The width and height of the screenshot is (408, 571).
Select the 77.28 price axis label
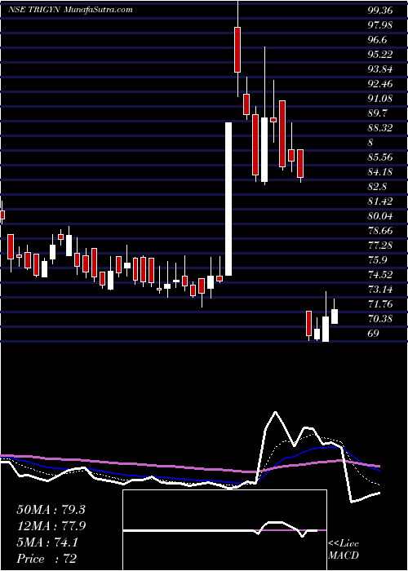[380, 245]
